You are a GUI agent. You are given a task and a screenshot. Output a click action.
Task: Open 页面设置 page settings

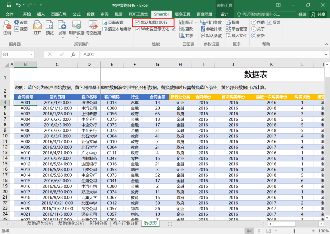click(113, 22)
